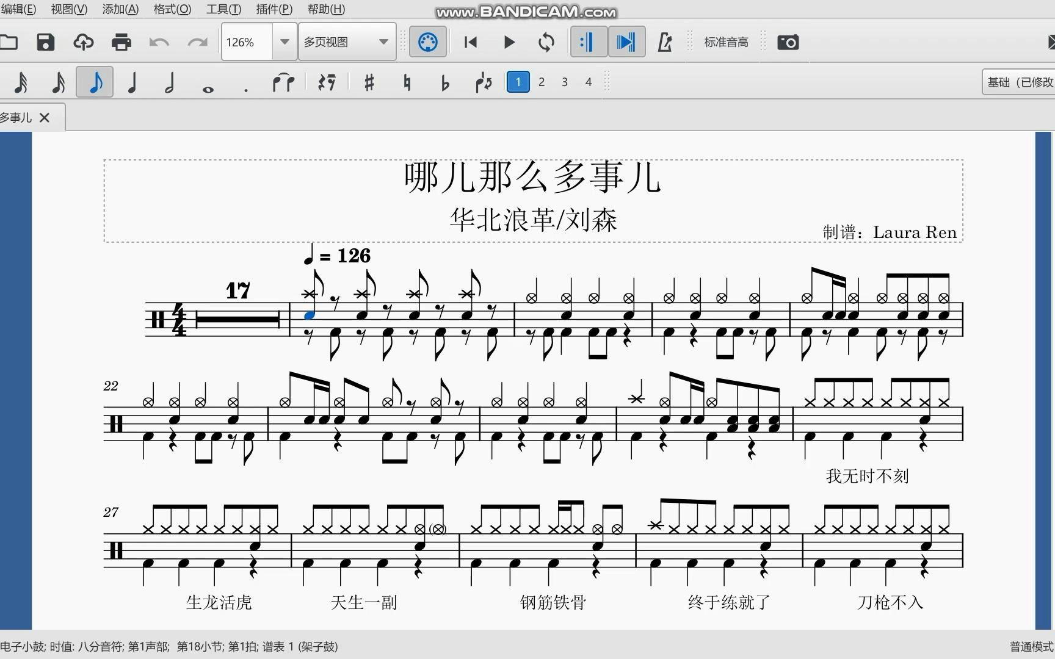Open the 多页视图 view mode dropdown
This screenshot has height=659, width=1055.
tap(347, 42)
